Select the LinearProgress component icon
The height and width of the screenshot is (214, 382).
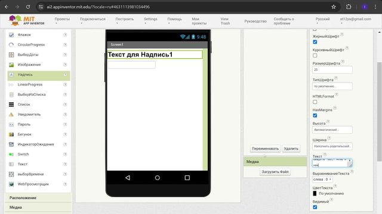coord(11,84)
